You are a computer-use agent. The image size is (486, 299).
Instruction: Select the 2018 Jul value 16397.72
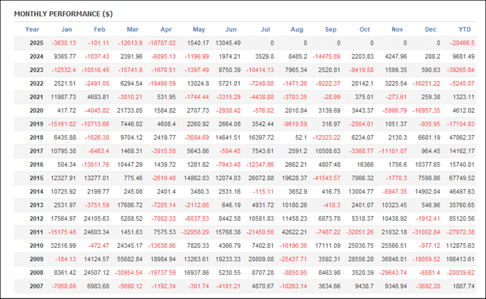[x=261, y=138]
